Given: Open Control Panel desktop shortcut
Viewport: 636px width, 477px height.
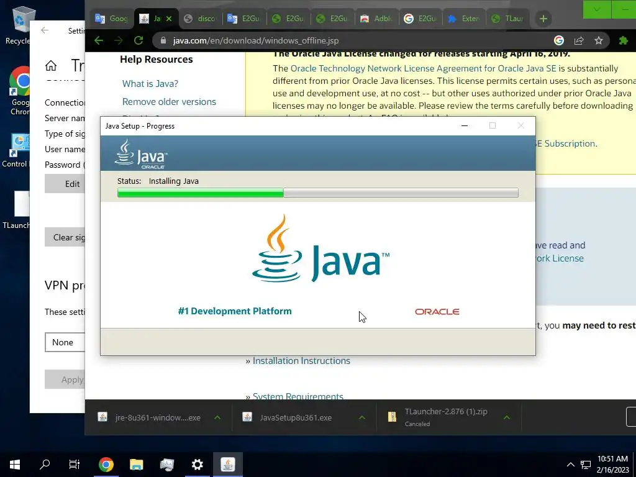Looking at the screenshot, I should tap(16, 150).
